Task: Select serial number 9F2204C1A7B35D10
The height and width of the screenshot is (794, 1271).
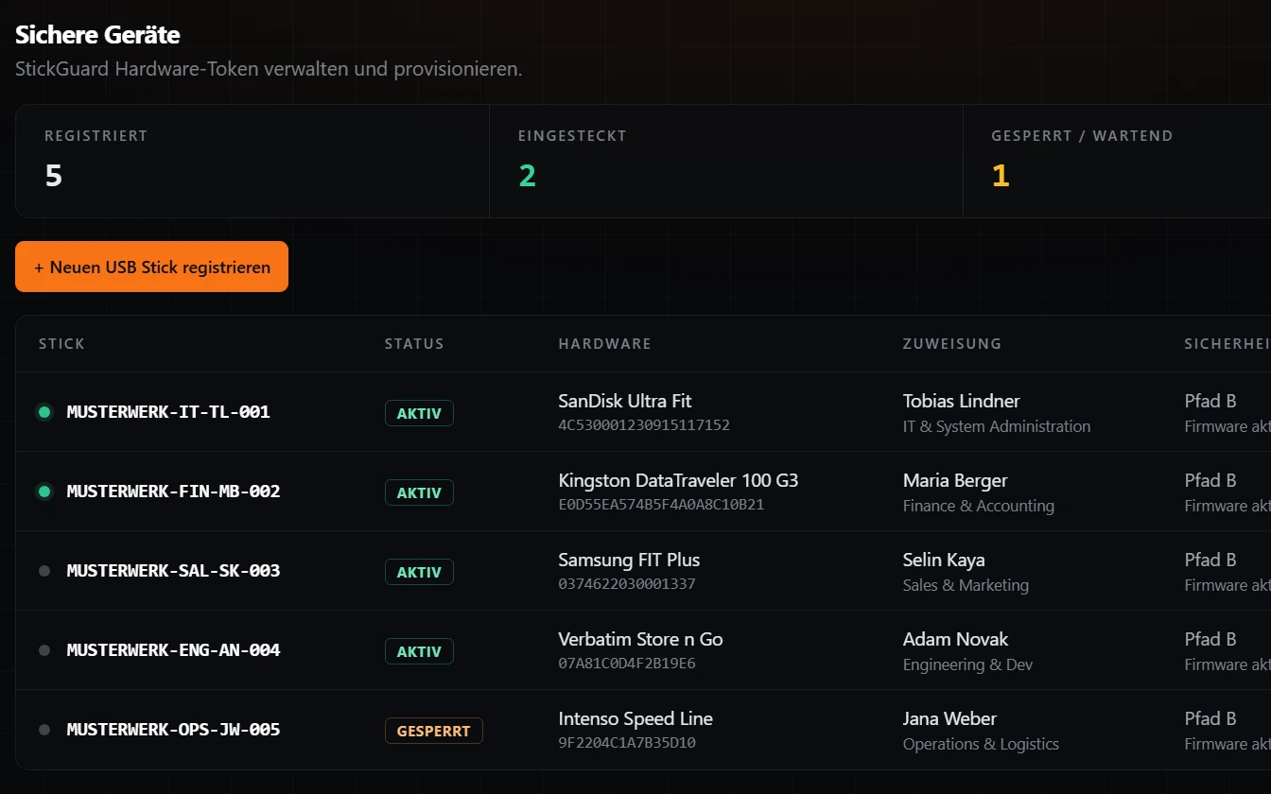Action: [627, 743]
